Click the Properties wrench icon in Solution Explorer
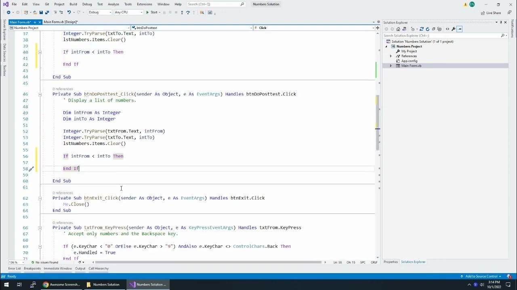The width and height of the screenshot is (517, 290). tap(454, 29)
